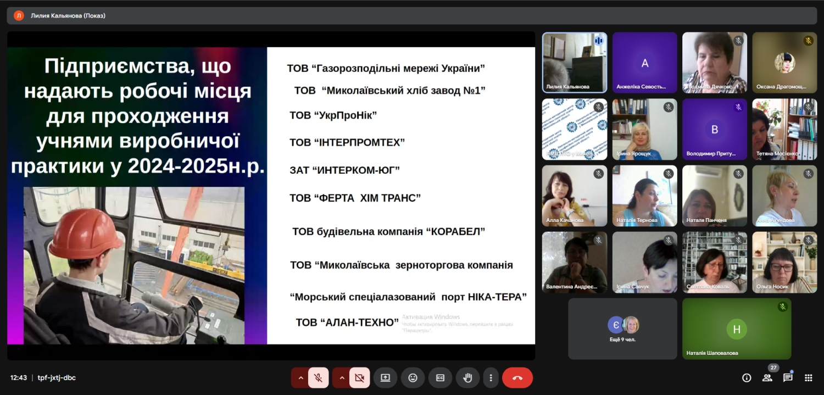Select Людмила Дячковс... video tile
824x395 pixels.
[715, 62]
